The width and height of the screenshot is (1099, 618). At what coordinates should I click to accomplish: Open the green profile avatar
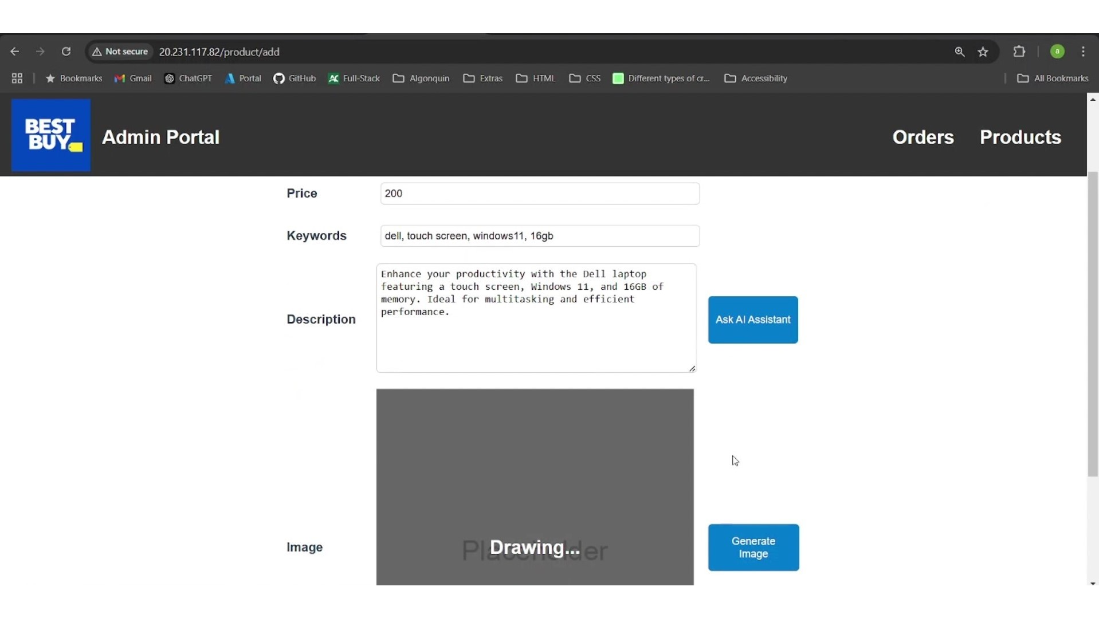[x=1057, y=52]
